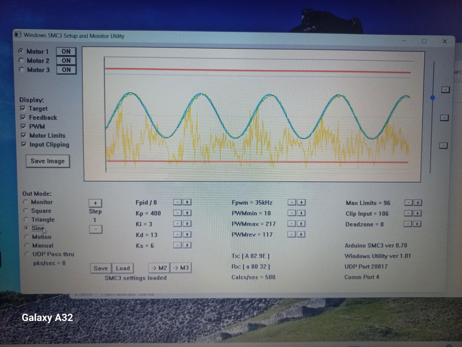Click top minus button beside graph slider
The height and width of the screenshot is (347, 462).
446,90
